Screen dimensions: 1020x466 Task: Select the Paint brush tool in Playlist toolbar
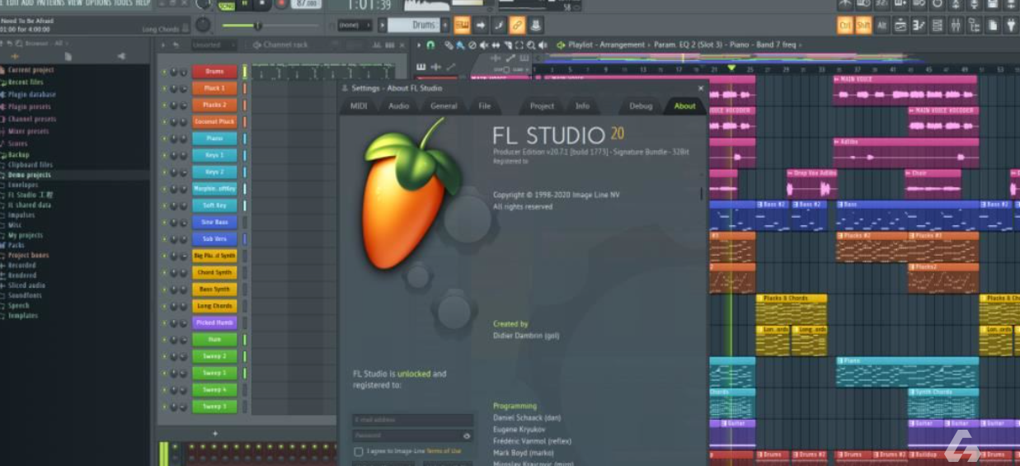click(459, 45)
